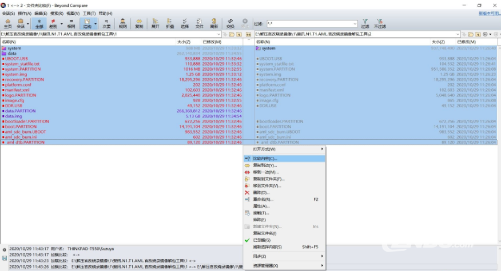Browse for right folder icon
This screenshot has width=501, height=271.
tap(471, 34)
